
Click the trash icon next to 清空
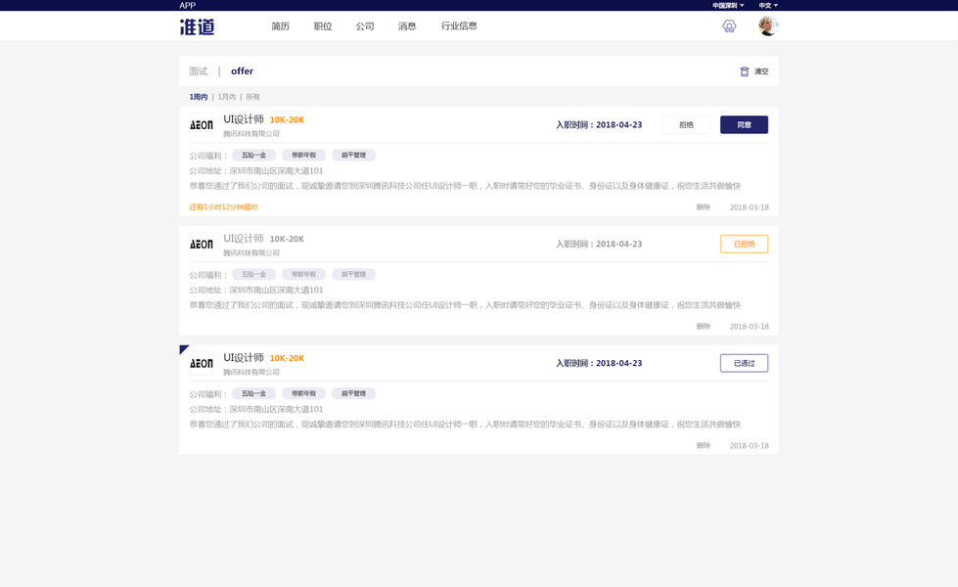pyautogui.click(x=744, y=71)
